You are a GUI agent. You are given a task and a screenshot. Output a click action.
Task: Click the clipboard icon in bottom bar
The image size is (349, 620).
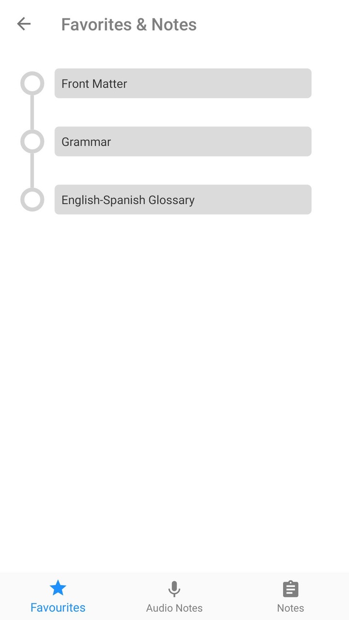tap(290, 589)
